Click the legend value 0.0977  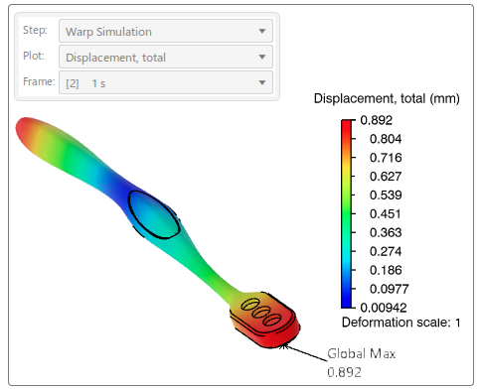(x=389, y=289)
